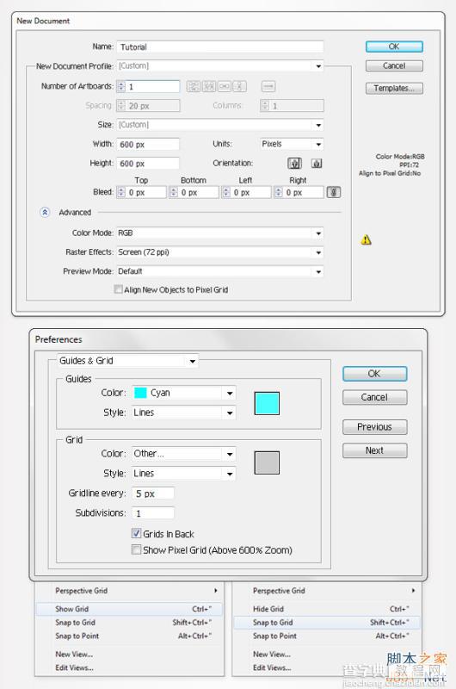
Task: Click the Gridline every input field
Action: tap(153, 493)
